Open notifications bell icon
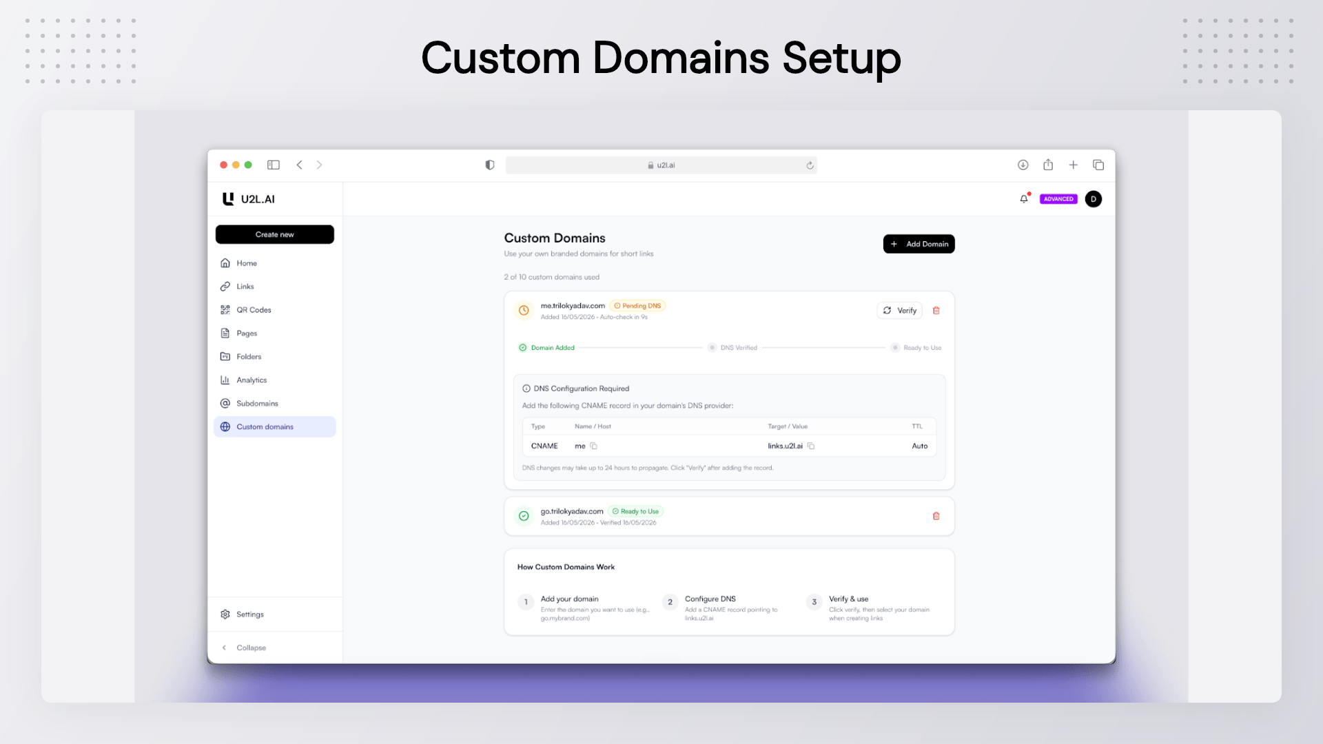Viewport: 1323px width, 744px height. tap(1024, 199)
